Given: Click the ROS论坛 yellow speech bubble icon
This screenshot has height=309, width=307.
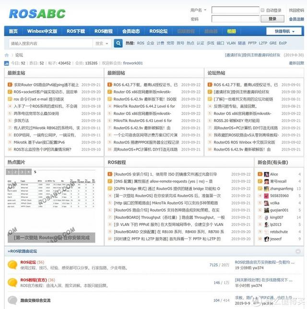Looking at the screenshot, I should (12, 265).
